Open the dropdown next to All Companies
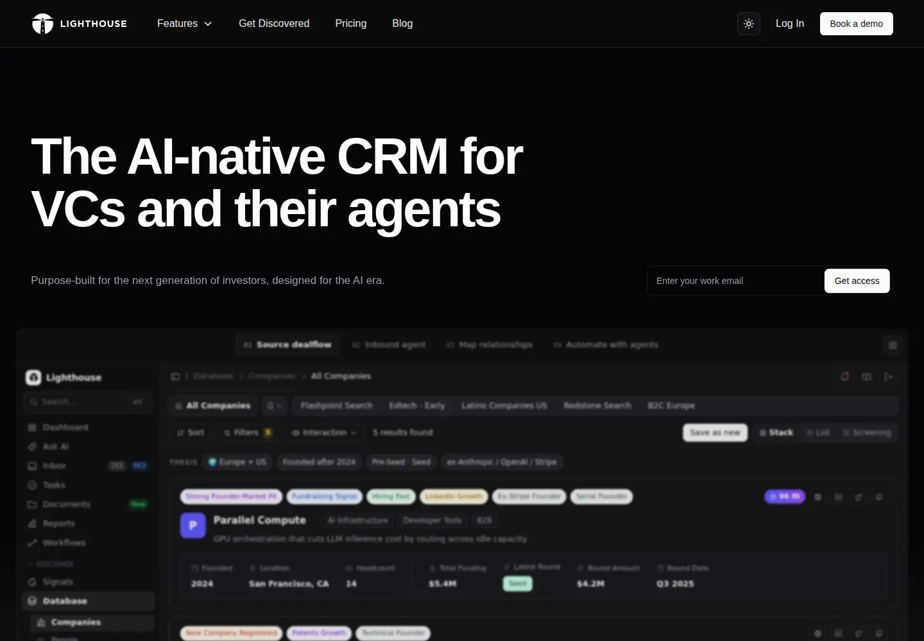The height and width of the screenshot is (641, 924). [275, 406]
